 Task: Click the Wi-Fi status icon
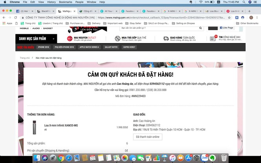click(x=201, y=2)
